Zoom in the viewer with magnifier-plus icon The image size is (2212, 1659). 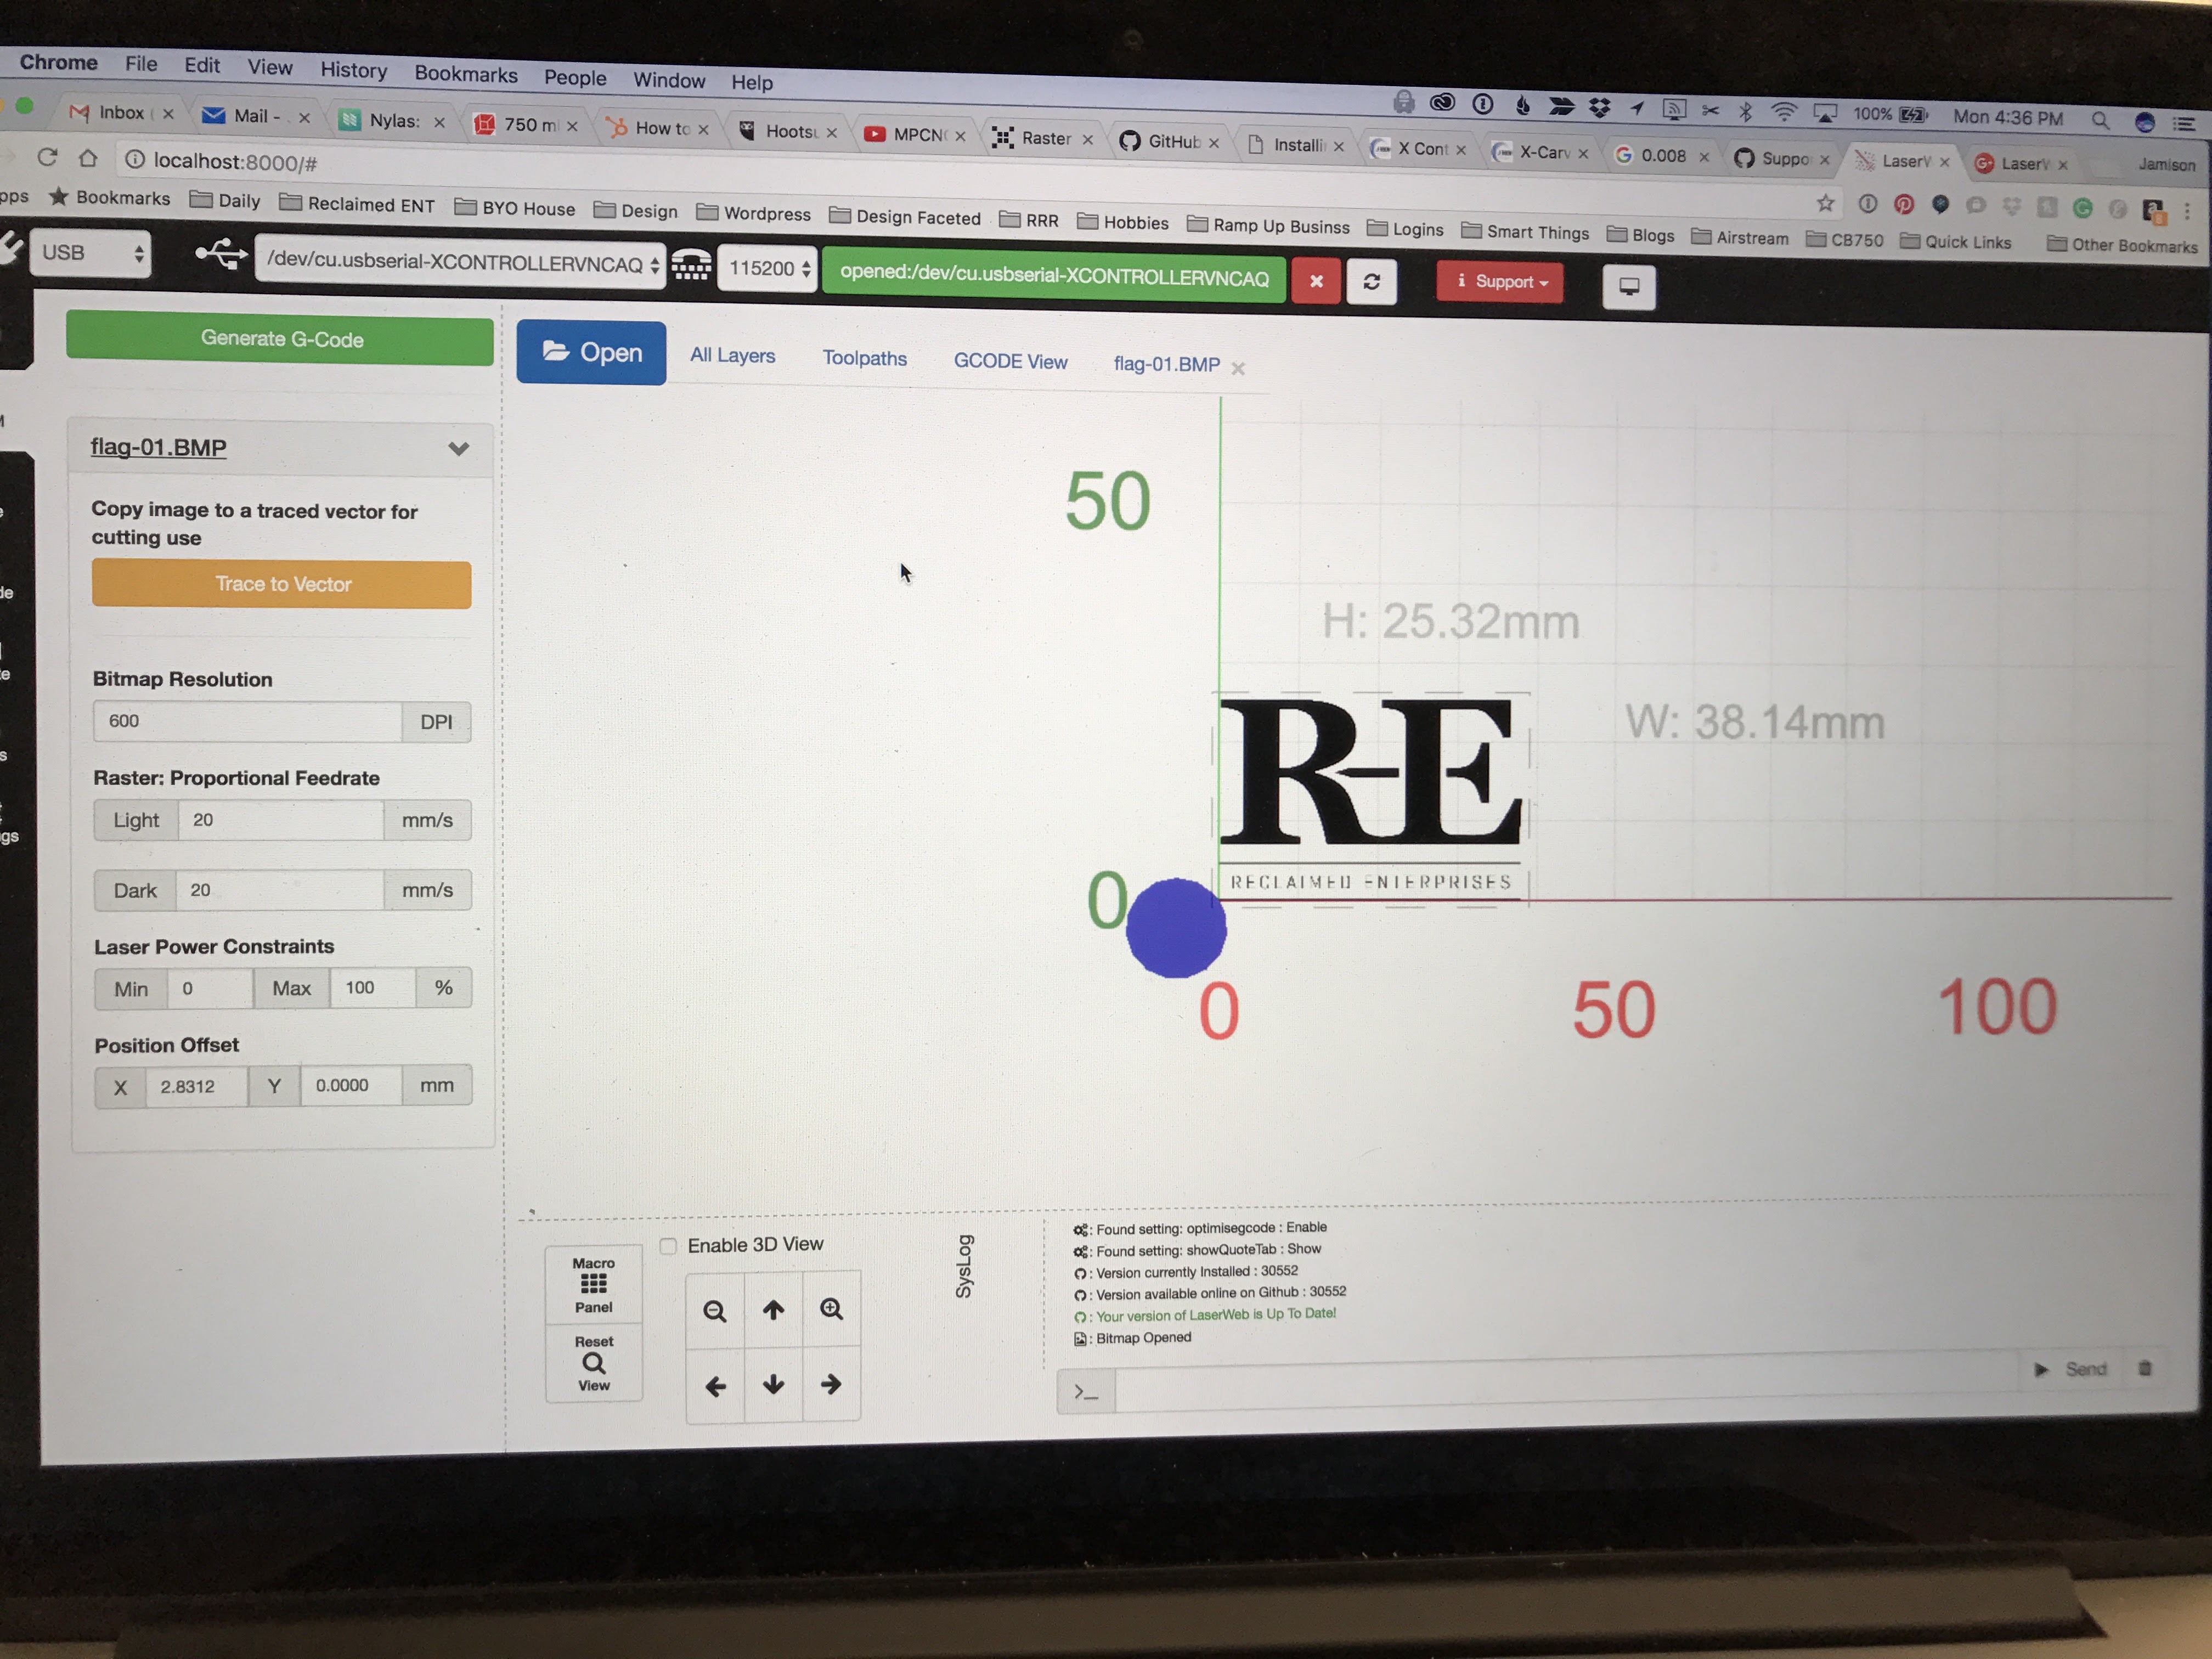tap(831, 1309)
